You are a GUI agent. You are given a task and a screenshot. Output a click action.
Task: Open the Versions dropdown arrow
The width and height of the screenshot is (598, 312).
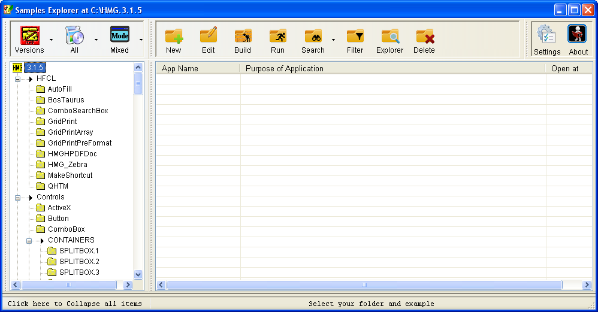pyautogui.click(x=51, y=40)
